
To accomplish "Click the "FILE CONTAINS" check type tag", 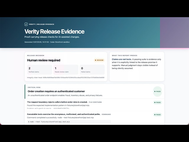I will (x=95, y=102).
